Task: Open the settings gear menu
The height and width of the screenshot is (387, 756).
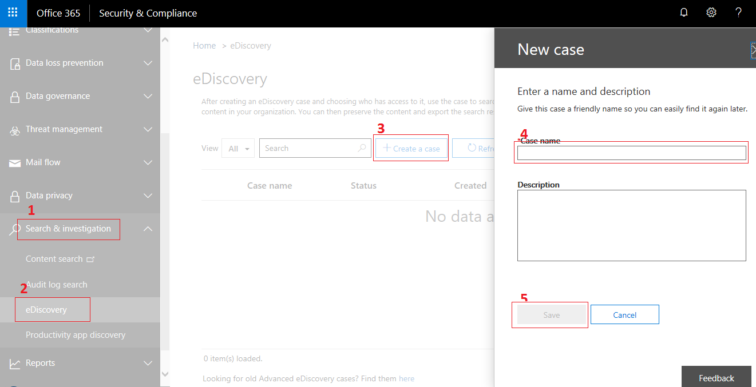Action: click(711, 13)
